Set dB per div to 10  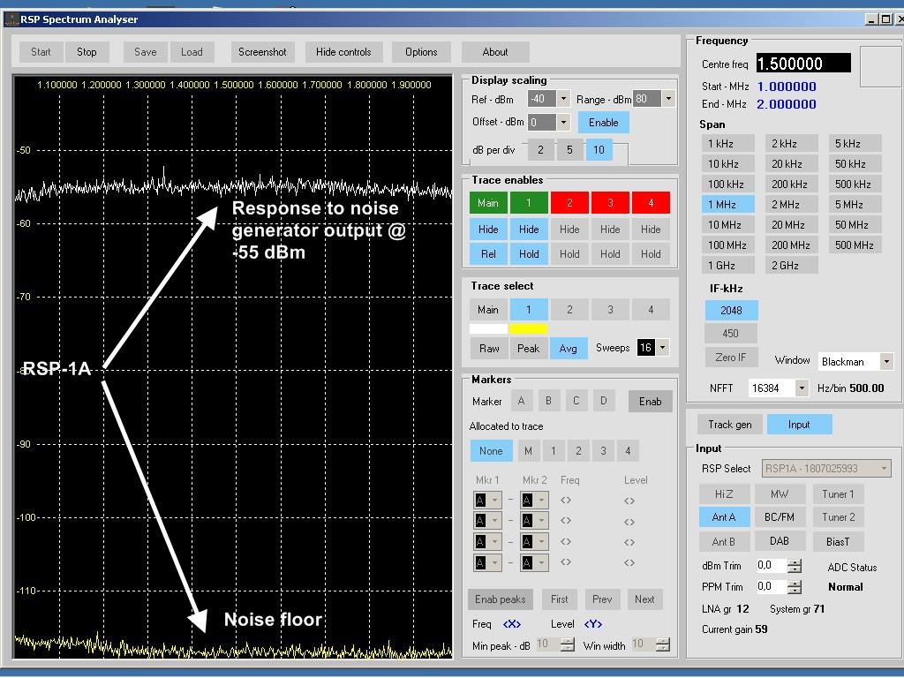[x=599, y=150]
